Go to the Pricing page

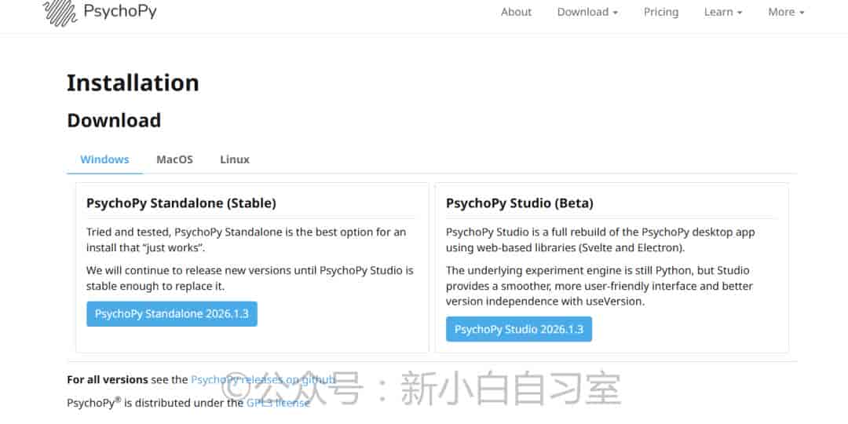point(661,12)
